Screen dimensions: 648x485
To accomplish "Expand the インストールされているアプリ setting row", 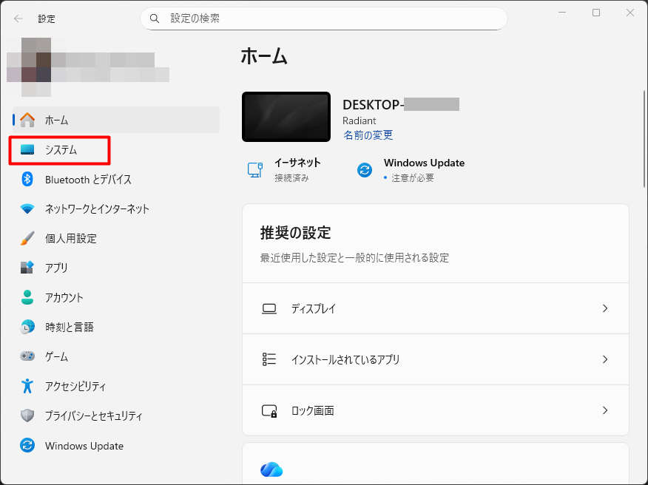I will [436, 359].
